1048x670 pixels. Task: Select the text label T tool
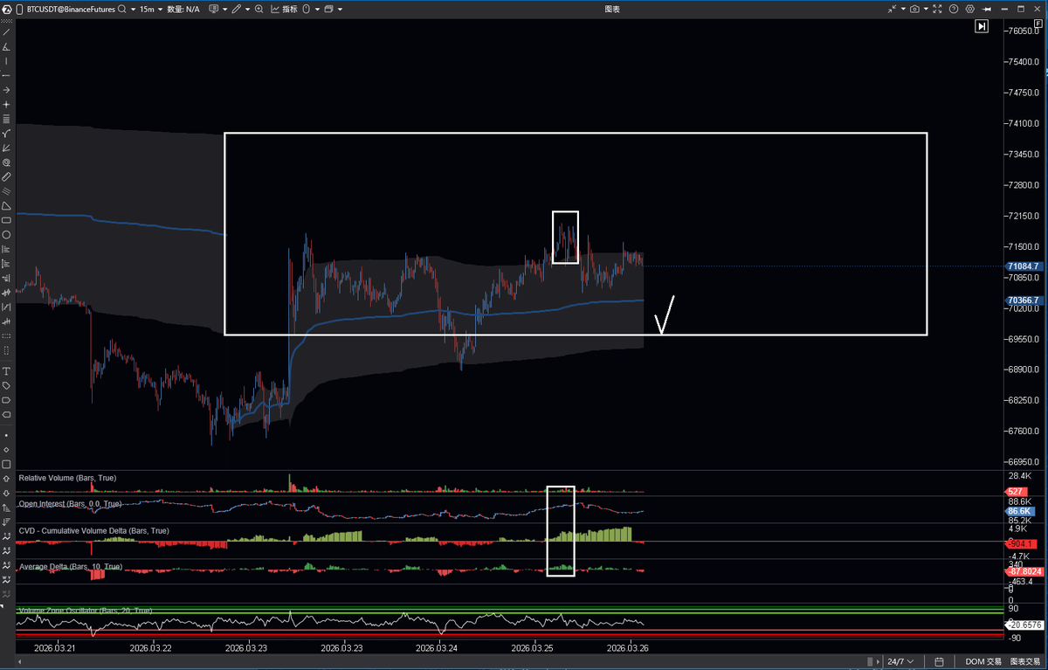(x=6, y=371)
